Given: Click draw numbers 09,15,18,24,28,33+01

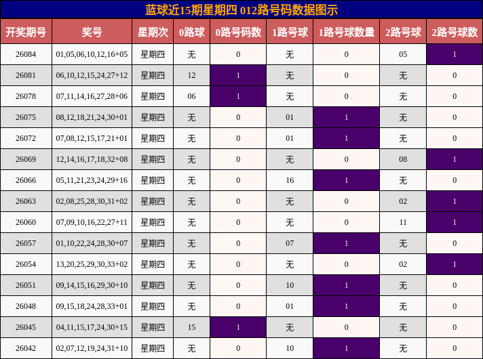Looking at the screenshot, I should click(x=92, y=306).
